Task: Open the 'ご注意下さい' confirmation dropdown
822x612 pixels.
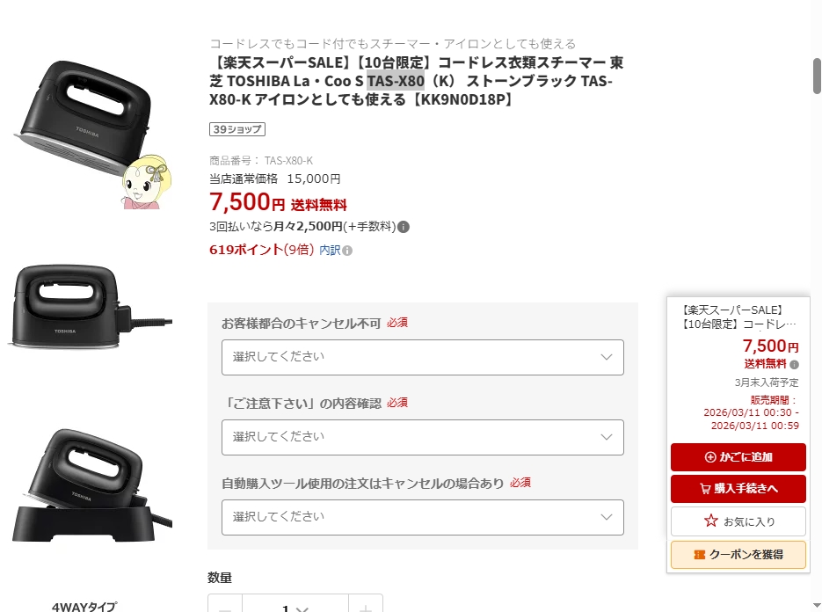Action: [423, 437]
